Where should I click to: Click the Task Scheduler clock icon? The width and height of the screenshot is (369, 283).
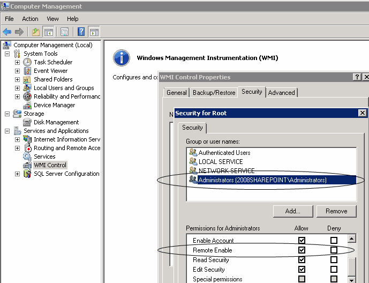tap(27, 62)
